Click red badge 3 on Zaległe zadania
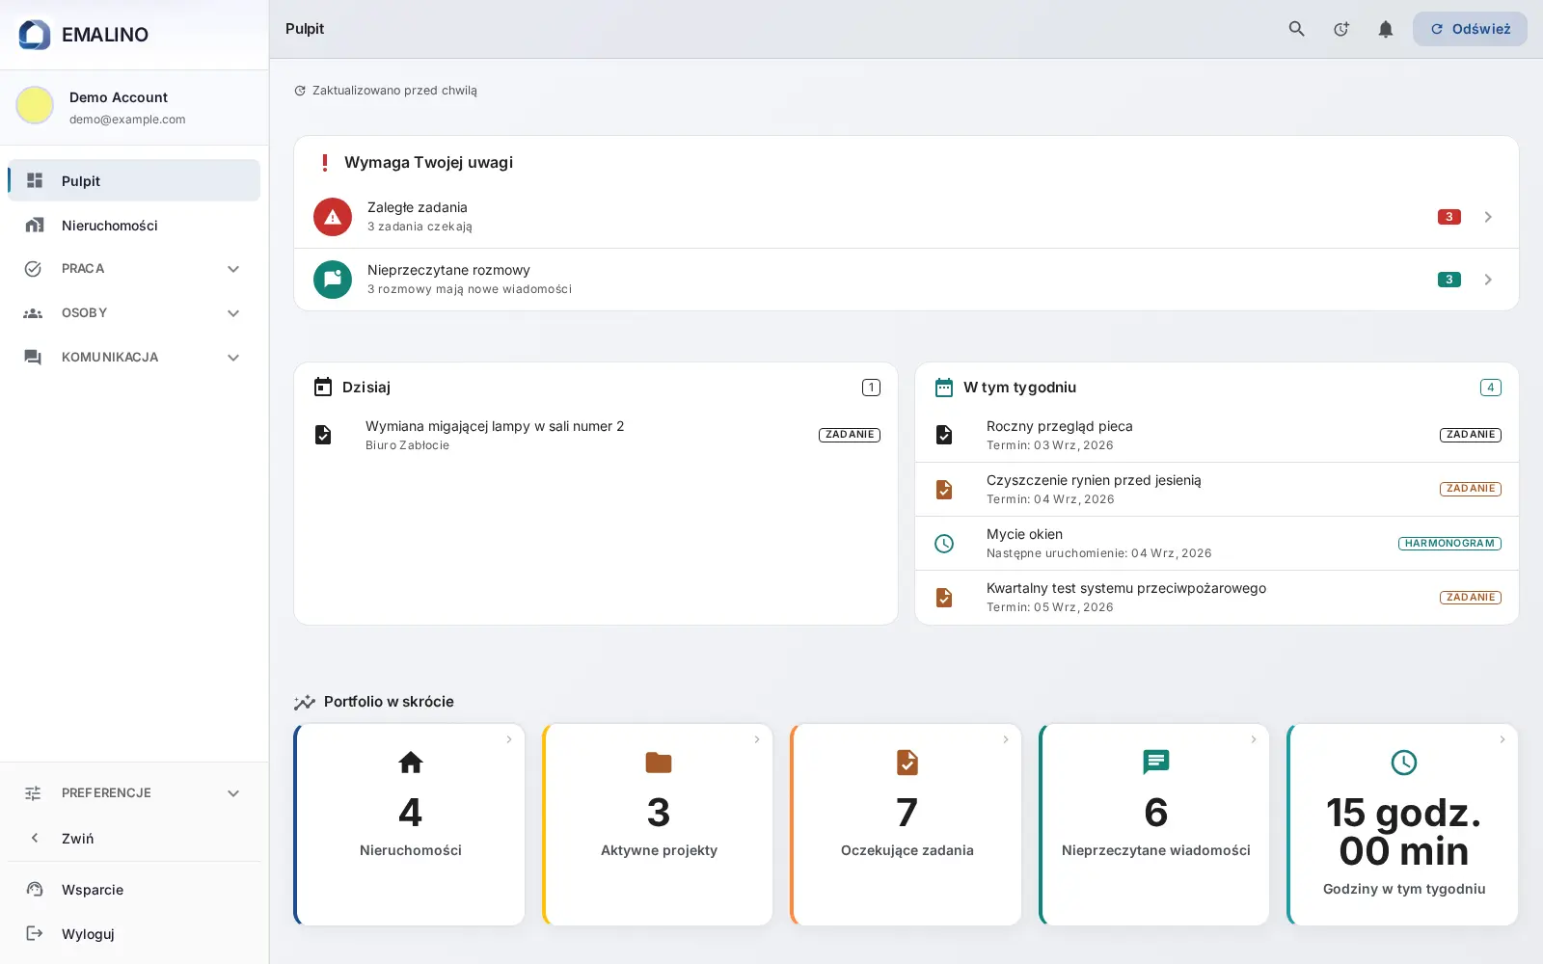Viewport: 1543px width, 964px height. [1448, 217]
